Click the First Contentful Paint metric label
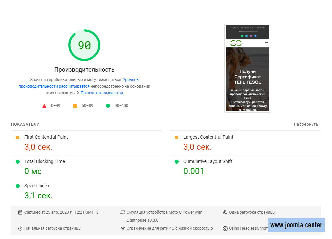The image size is (332, 239). (x=46, y=137)
